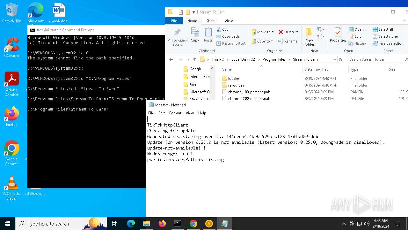
Task: Click Pin to Quick access in the ribbon
Action: 178,37
